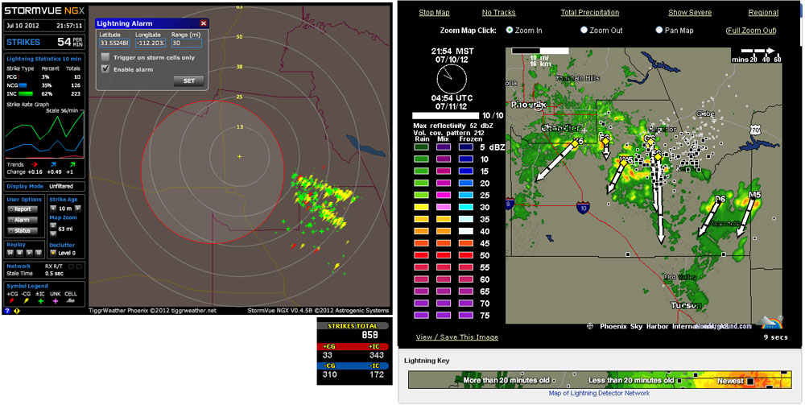
Task: Select the Pan Map radio option
Action: pyautogui.click(x=658, y=30)
